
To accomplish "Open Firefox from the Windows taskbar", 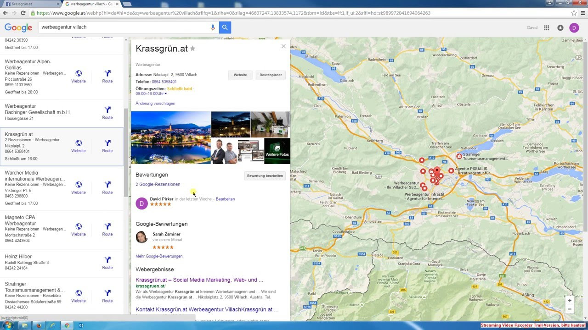I will pos(39,325).
